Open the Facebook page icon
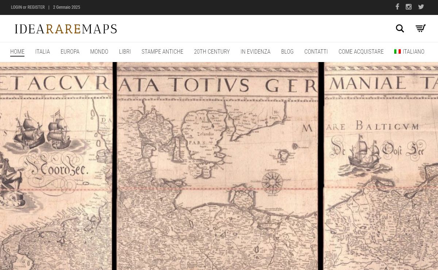 tap(397, 7)
